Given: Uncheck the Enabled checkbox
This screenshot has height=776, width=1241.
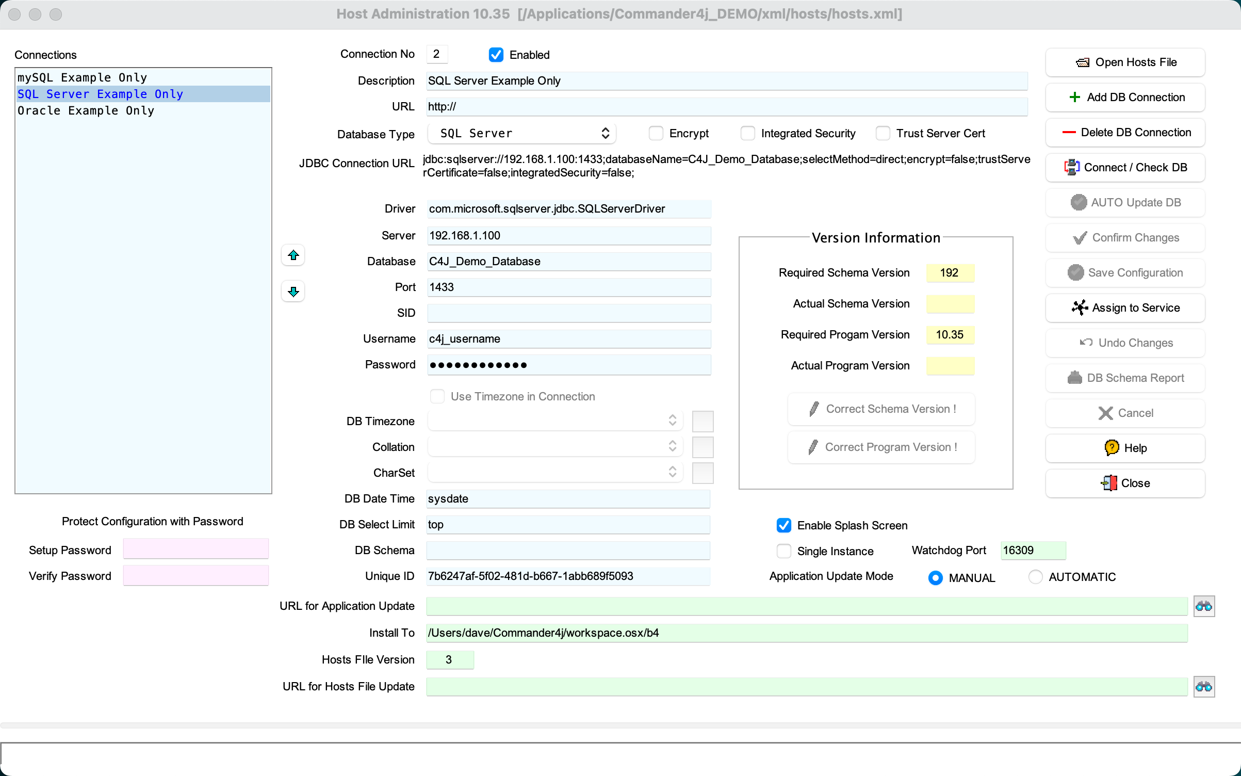Looking at the screenshot, I should [x=496, y=55].
